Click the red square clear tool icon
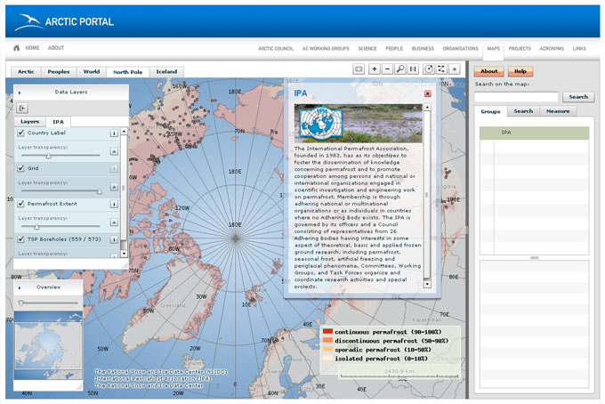Image resolution: width=605 pixels, height=404 pixels. pos(455,69)
